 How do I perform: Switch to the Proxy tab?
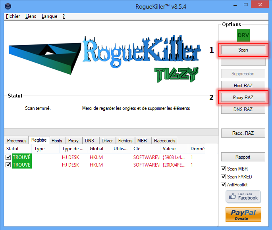(73, 141)
